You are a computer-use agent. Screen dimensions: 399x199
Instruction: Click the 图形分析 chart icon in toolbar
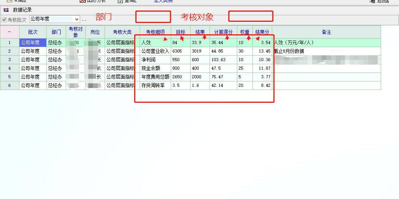82,1
